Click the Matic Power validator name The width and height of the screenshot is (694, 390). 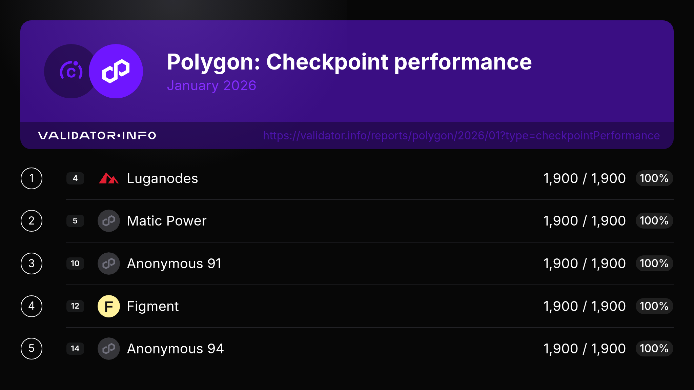click(166, 221)
